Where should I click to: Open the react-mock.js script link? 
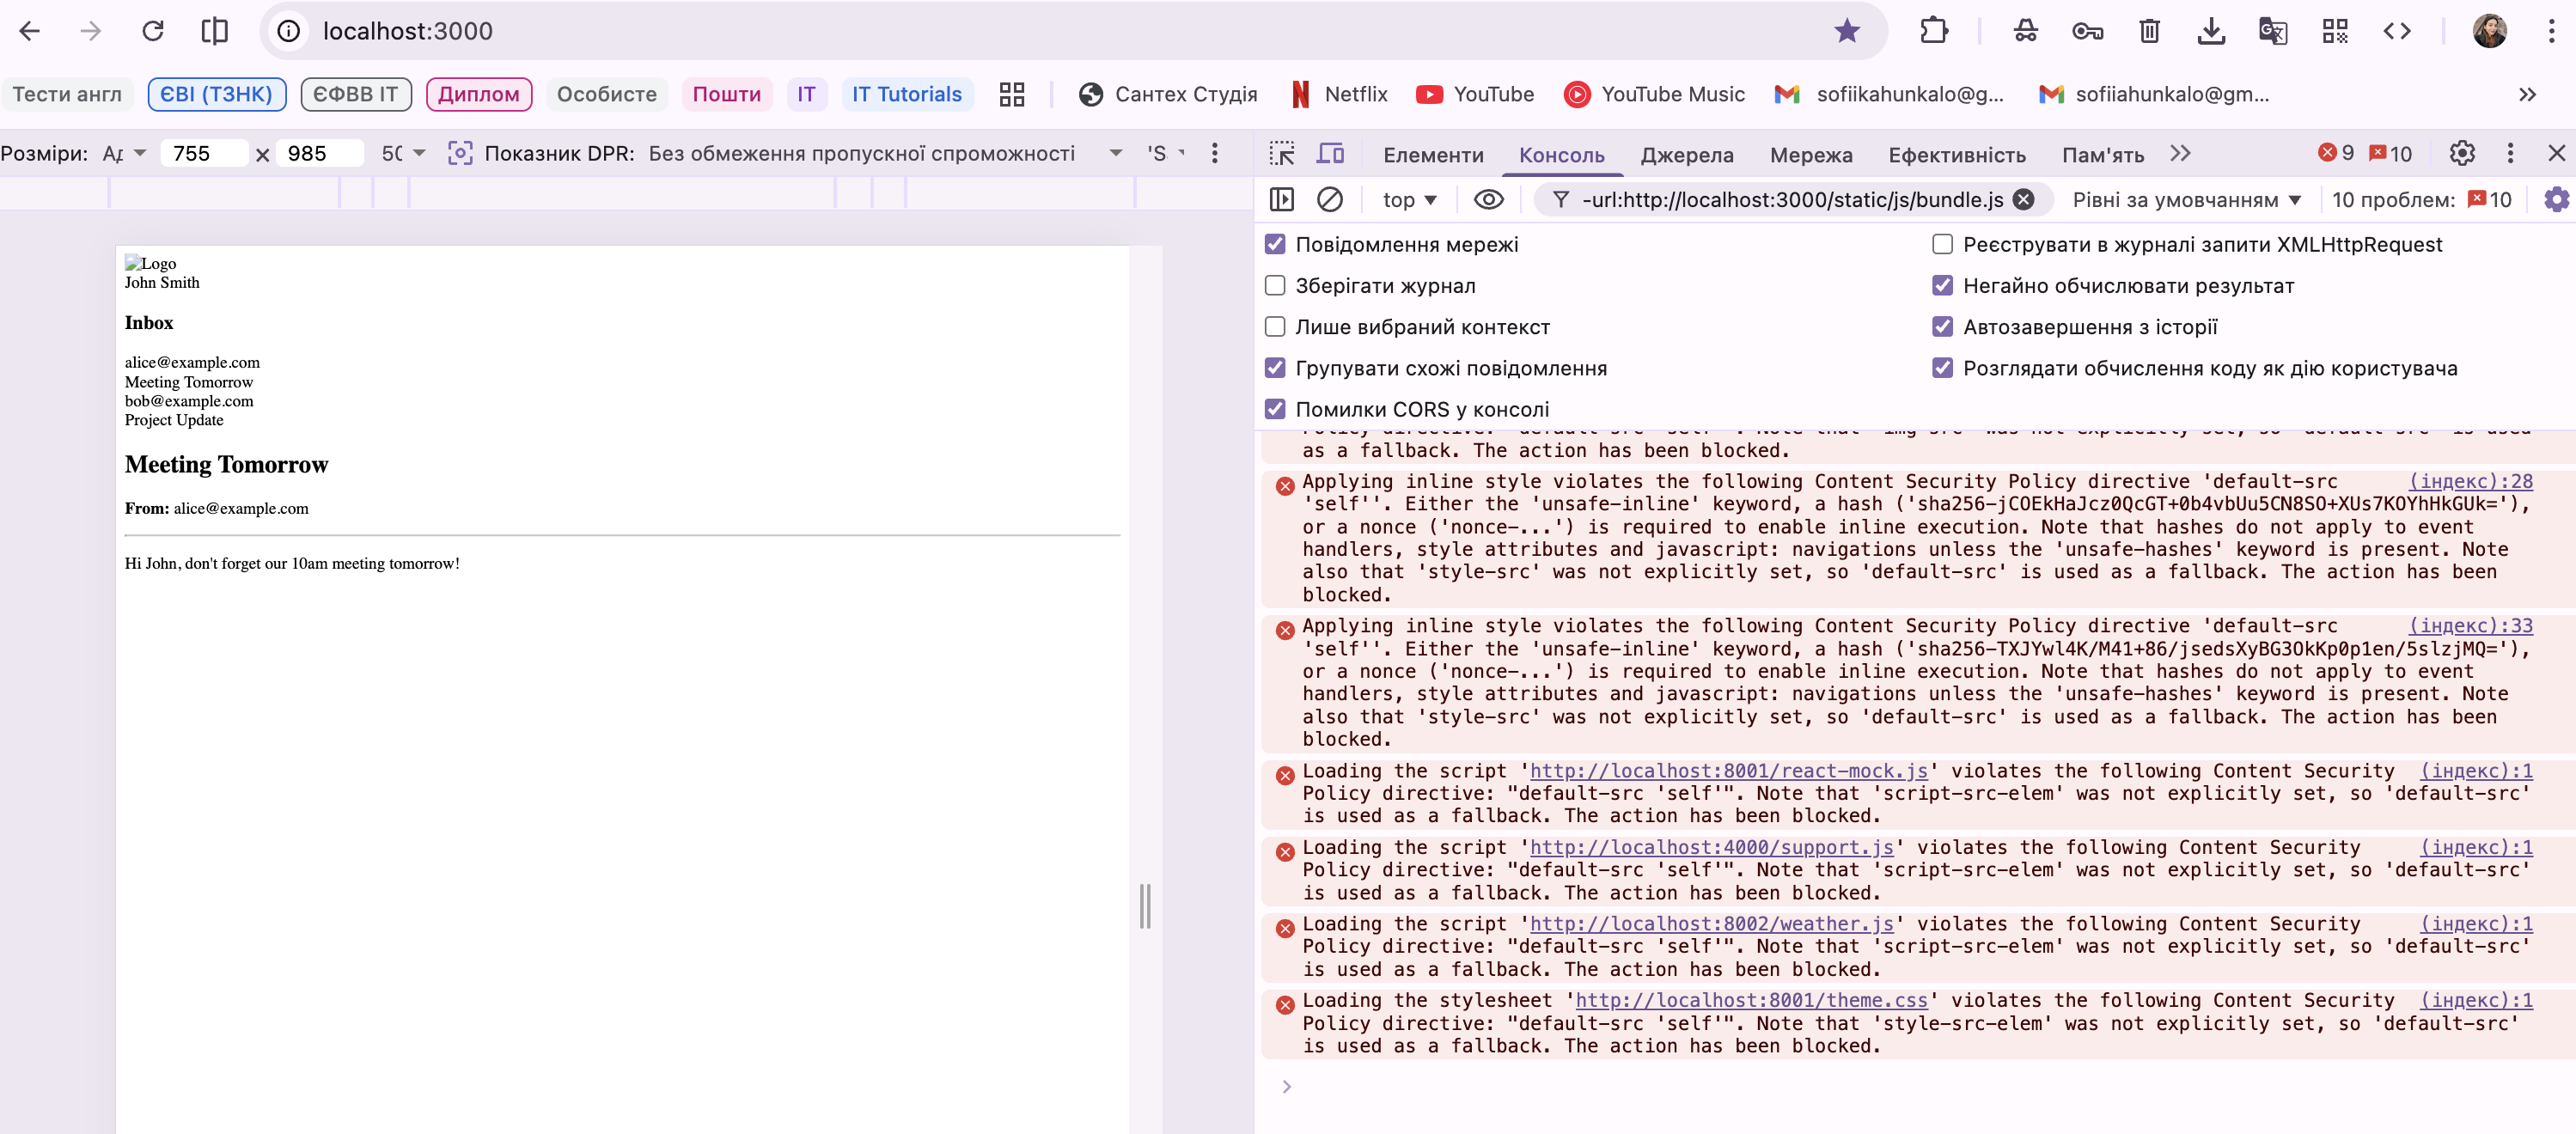[x=1729, y=770]
